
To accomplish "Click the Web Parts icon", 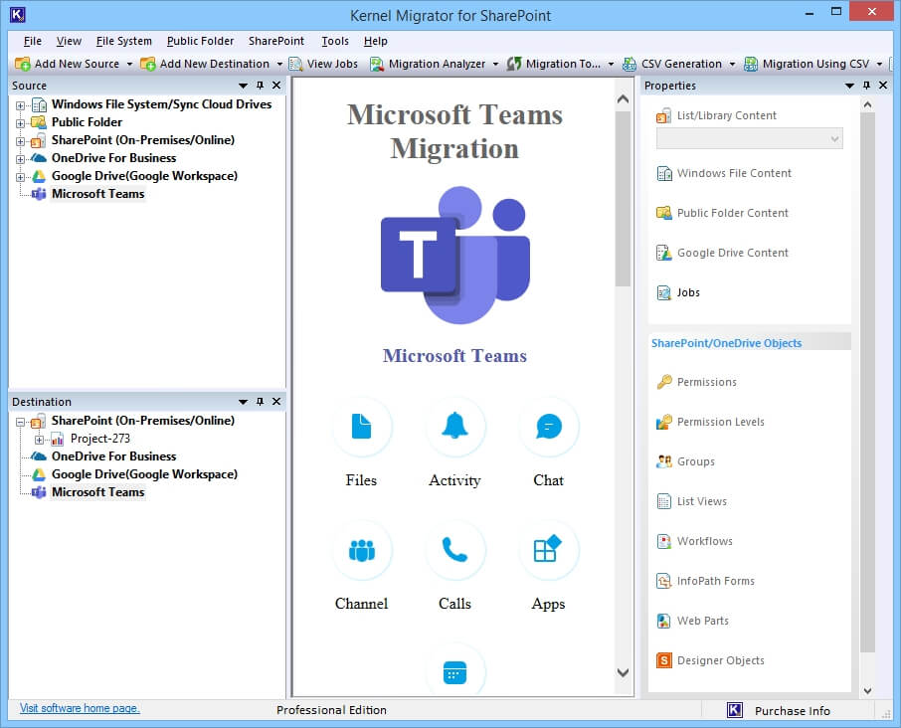I will click(x=663, y=621).
